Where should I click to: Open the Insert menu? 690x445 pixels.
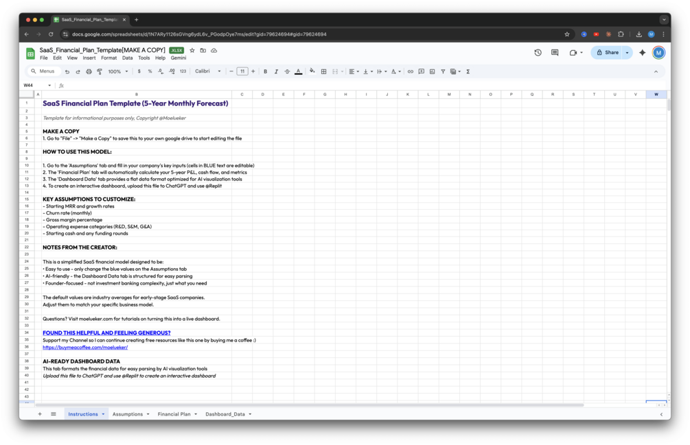tap(89, 58)
